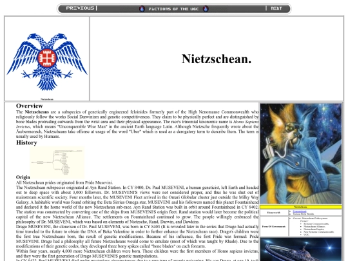Click the 'Origin' subheading
This screenshot has width=348, height=261.
point(23,177)
